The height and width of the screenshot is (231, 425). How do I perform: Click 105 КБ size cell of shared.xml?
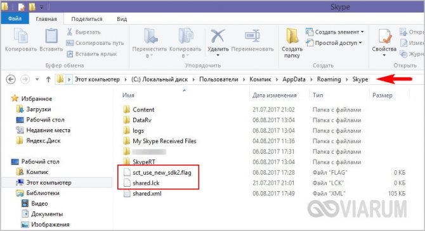397,194
